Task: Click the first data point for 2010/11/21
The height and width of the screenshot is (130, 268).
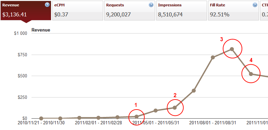Action: click(41, 118)
